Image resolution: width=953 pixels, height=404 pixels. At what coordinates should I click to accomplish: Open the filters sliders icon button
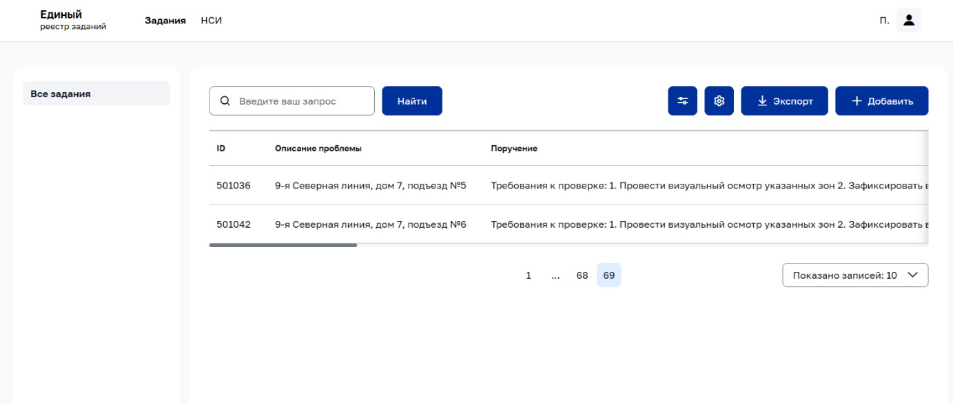682,100
